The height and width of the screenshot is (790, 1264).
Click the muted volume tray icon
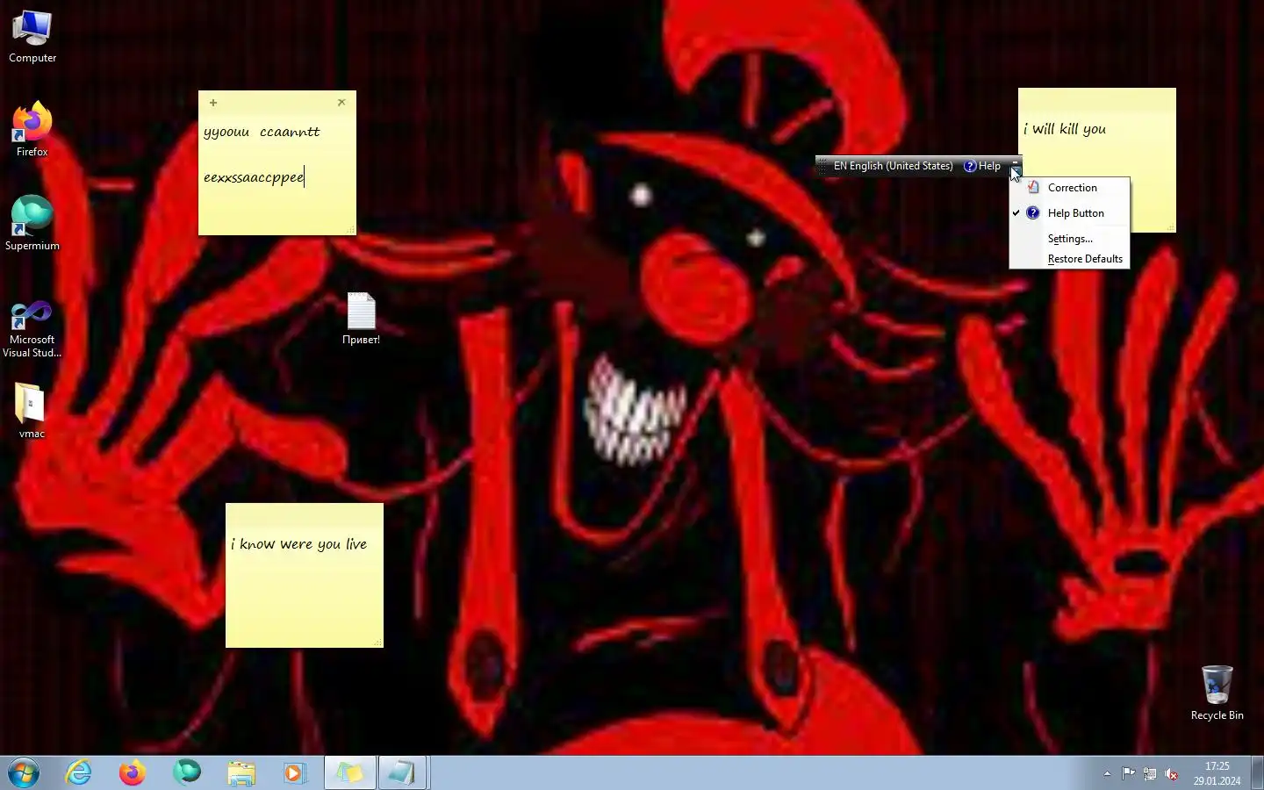(1171, 773)
